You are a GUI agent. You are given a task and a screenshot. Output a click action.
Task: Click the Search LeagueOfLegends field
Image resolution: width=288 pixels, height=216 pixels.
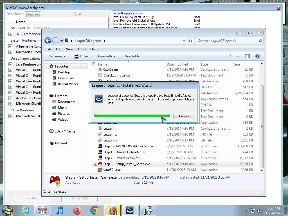click(229, 41)
